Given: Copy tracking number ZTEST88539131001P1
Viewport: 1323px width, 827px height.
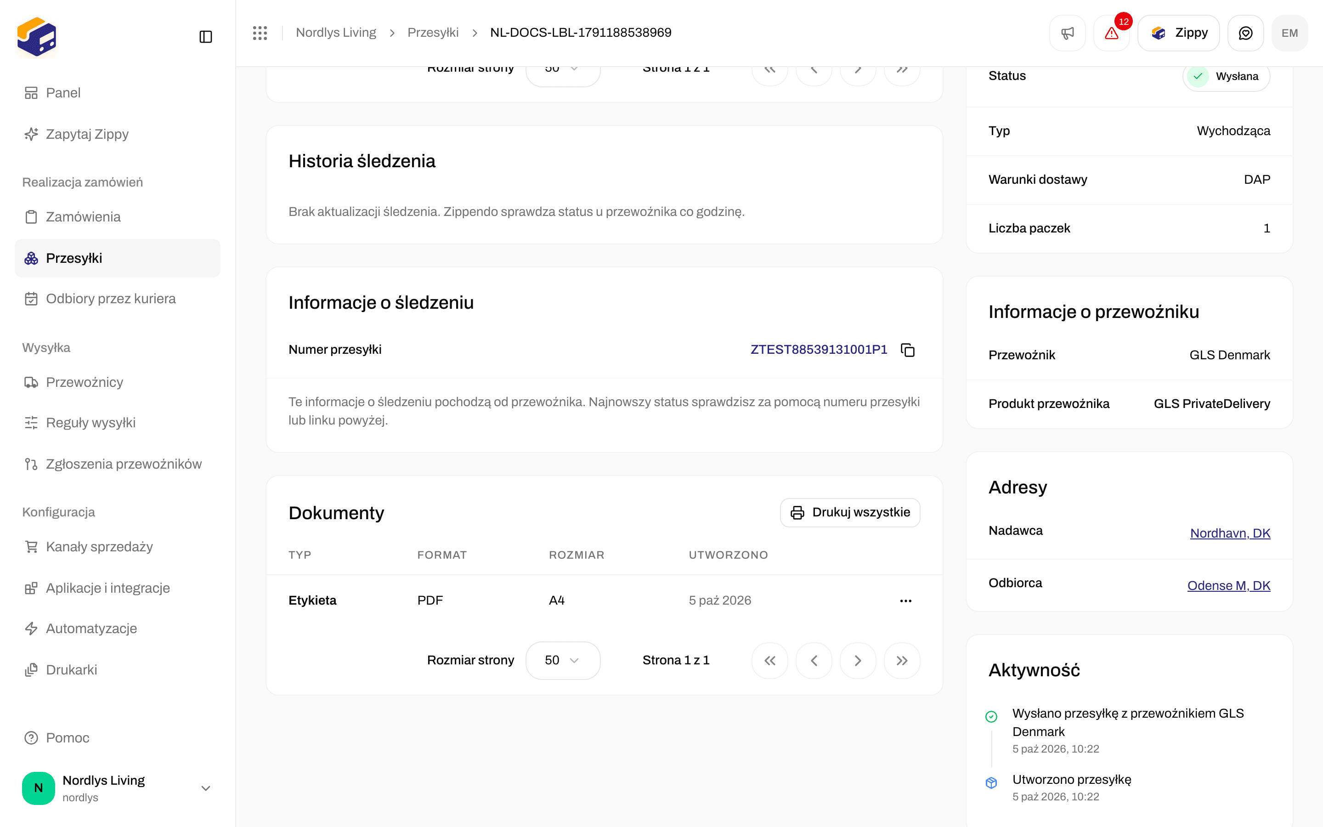Looking at the screenshot, I should (908, 350).
